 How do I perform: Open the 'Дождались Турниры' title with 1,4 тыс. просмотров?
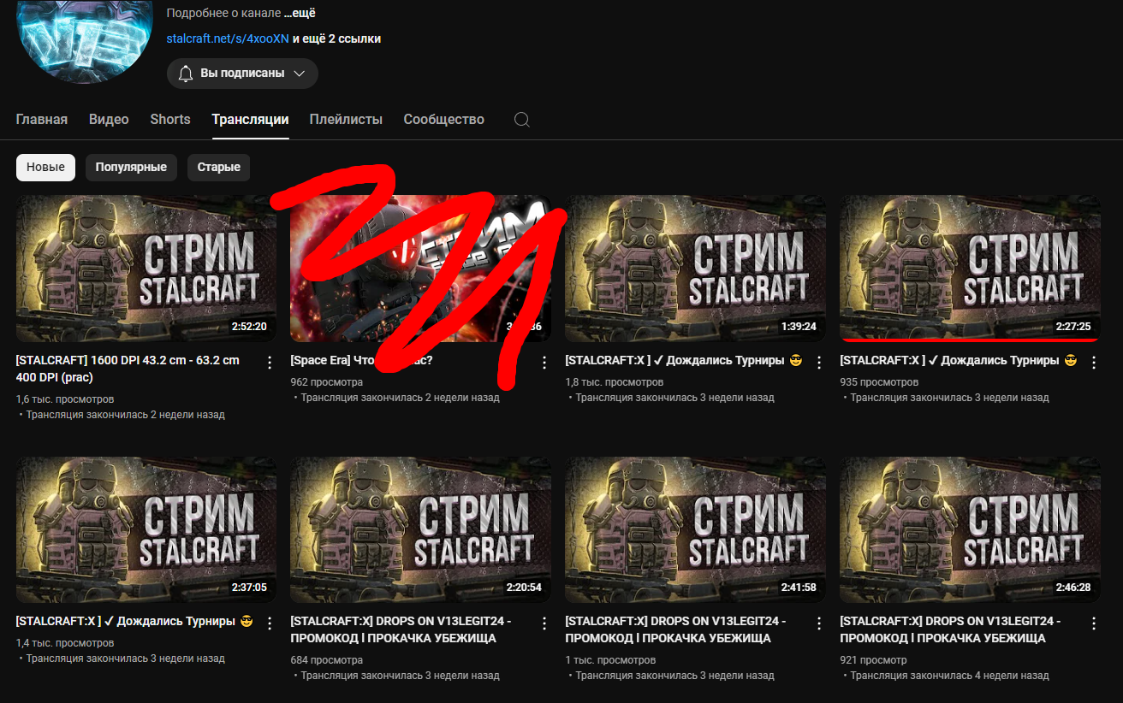[134, 622]
